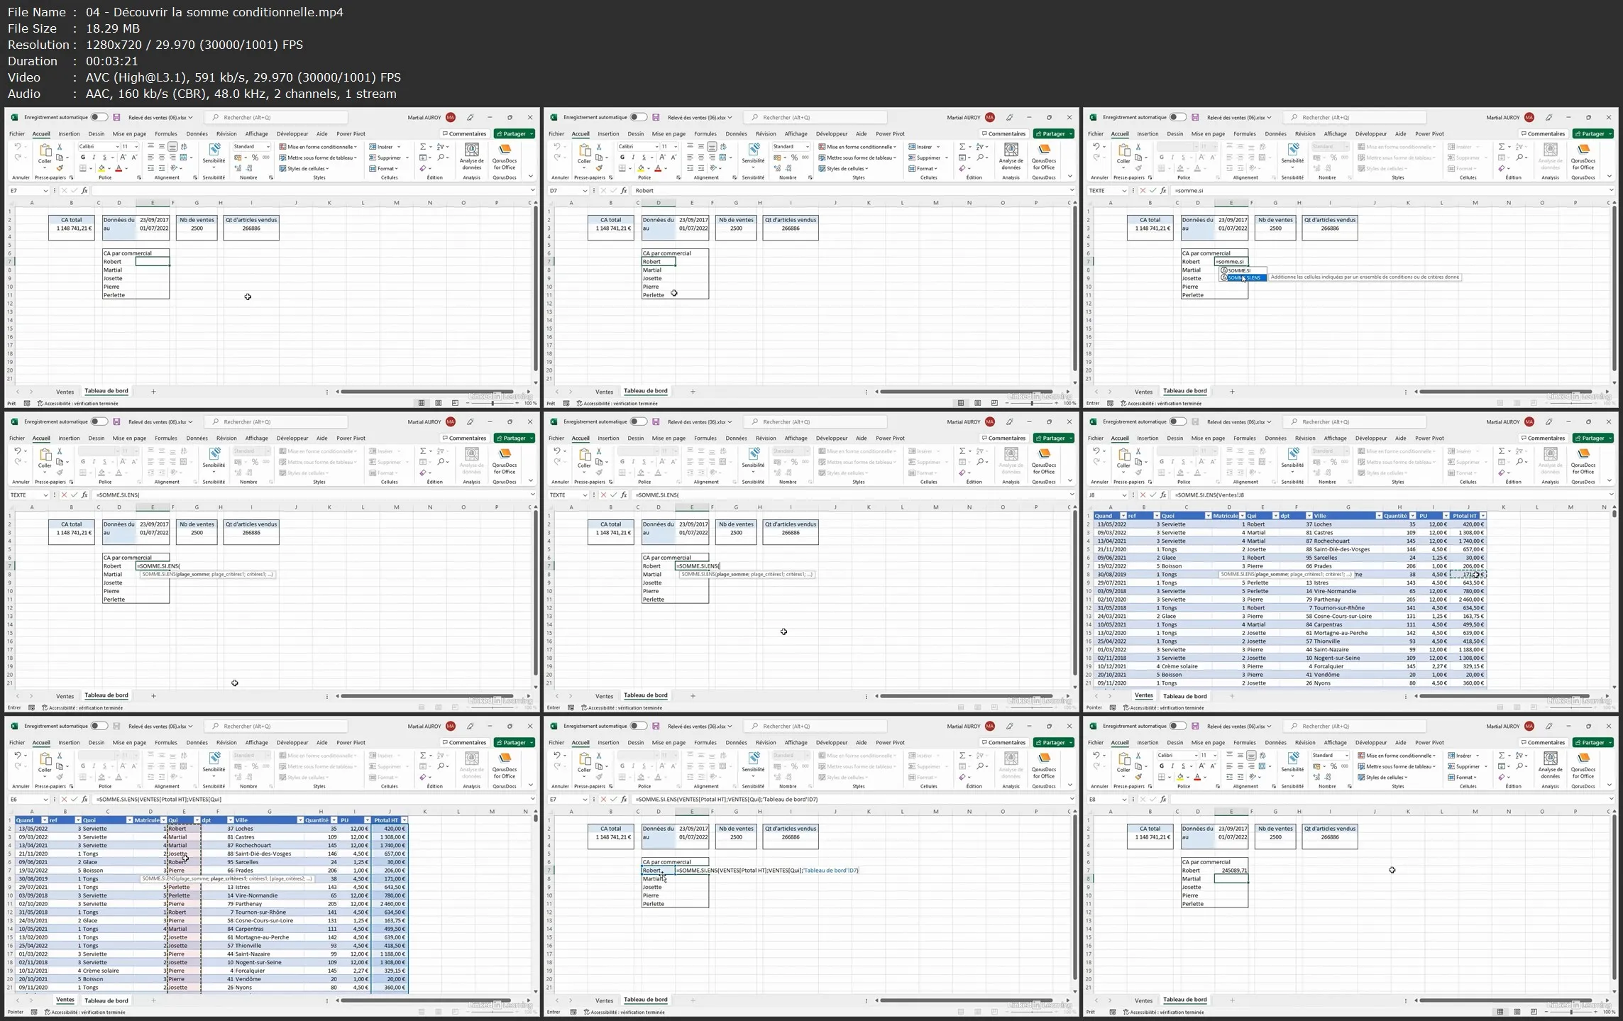This screenshot has width=1623, height=1021.
Task: Open the Quand filter in the name box E6 frame
Action: point(44,820)
